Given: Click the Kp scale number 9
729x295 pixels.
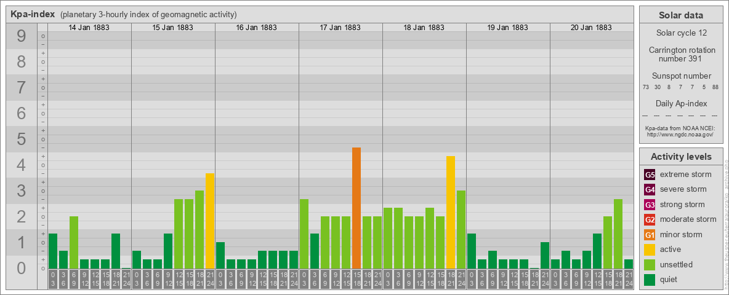Looking at the screenshot, I should point(22,36).
